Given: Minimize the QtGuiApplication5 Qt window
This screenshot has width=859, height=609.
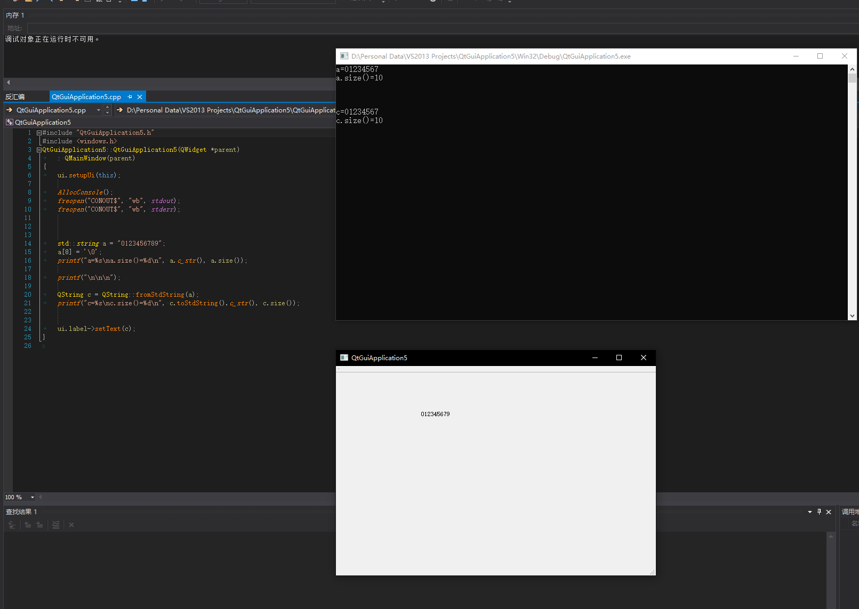Looking at the screenshot, I should tap(595, 358).
